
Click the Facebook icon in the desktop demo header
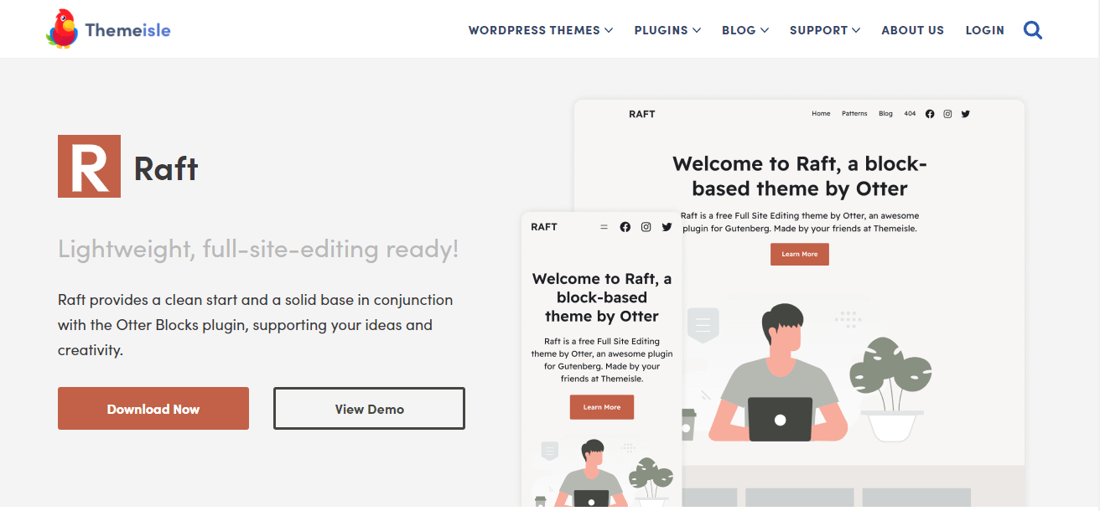coord(930,113)
